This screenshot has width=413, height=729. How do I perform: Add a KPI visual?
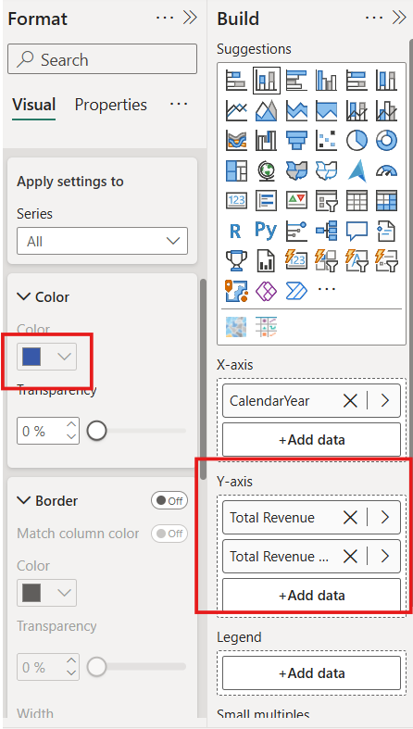click(296, 200)
